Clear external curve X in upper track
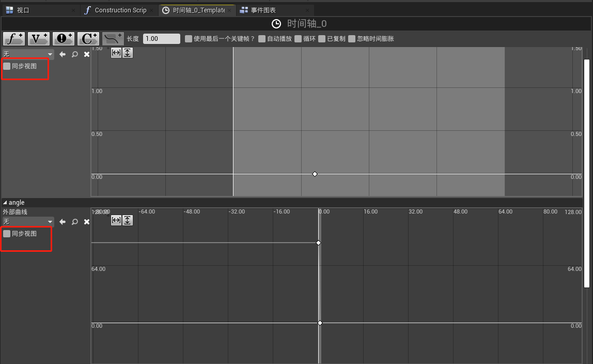Viewport: 593px width, 364px height. (x=87, y=54)
